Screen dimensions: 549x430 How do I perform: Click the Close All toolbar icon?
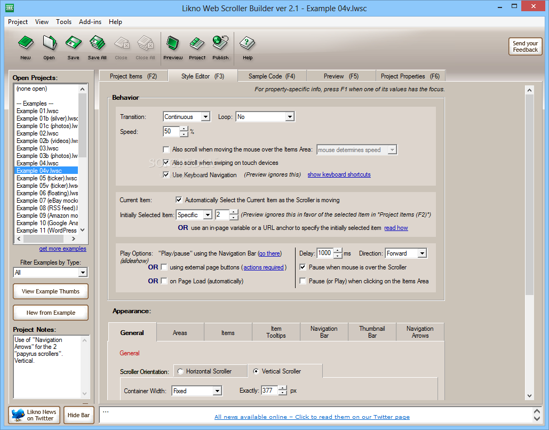tap(145, 47)
